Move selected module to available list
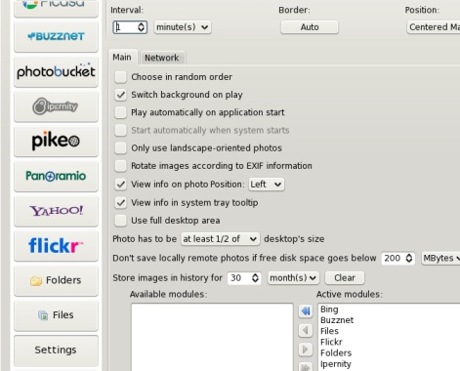 pyautogui.click(x=306, y=330)
